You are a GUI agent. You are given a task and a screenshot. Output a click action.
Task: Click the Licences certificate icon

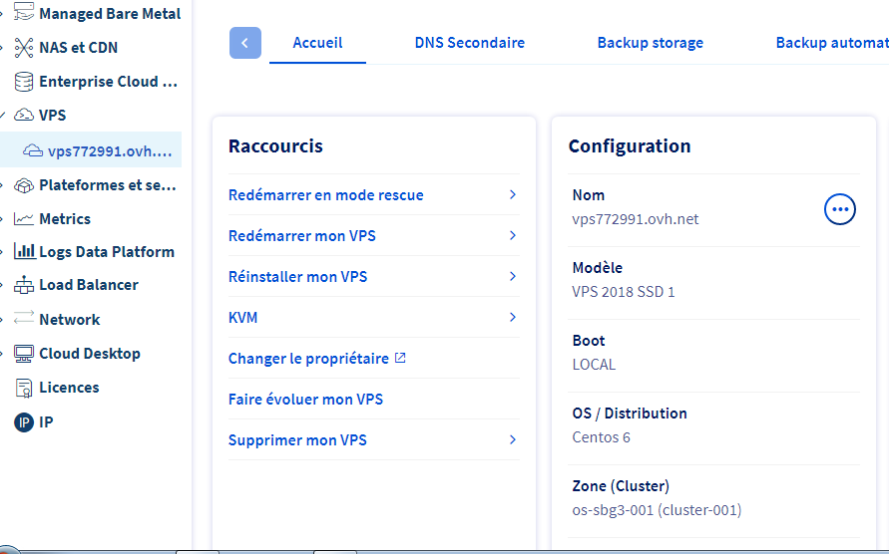(x=23, y=388)
